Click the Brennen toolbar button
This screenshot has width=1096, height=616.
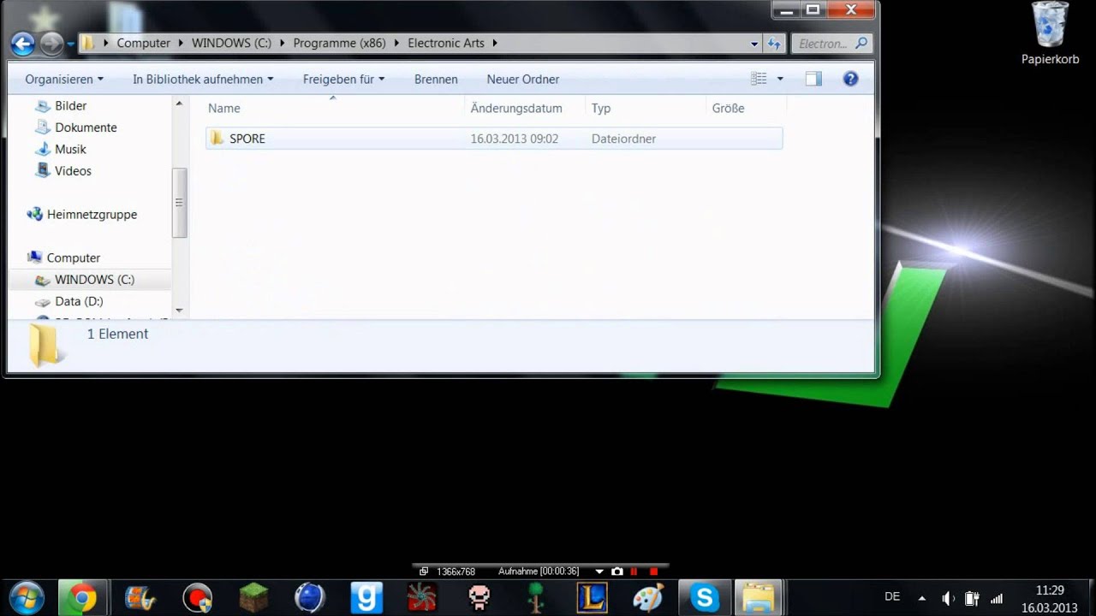click(436, 79)
